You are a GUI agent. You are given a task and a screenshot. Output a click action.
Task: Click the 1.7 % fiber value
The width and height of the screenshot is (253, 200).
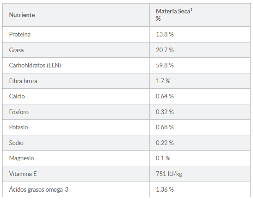tap(163, 81)
